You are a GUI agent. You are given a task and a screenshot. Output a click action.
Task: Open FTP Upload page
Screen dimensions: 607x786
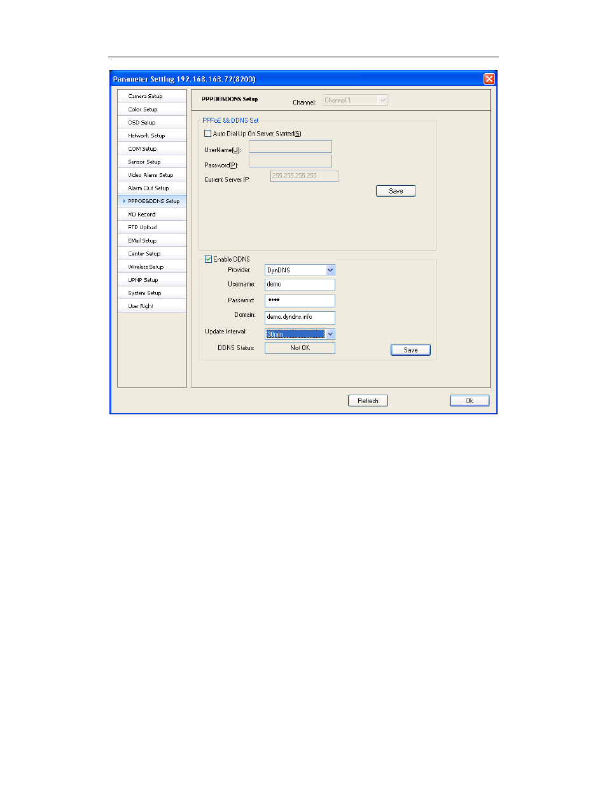pyautogui.click(x=152, y=227)
